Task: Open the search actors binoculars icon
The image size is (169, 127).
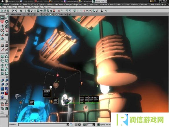Action: [x=21, y=10]
